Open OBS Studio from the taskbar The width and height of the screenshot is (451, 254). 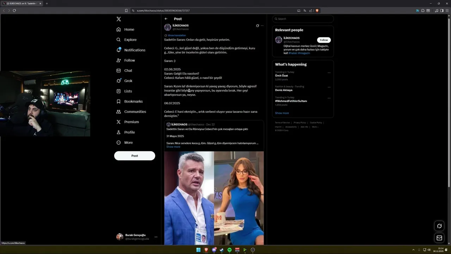click(x=253, y=250)
